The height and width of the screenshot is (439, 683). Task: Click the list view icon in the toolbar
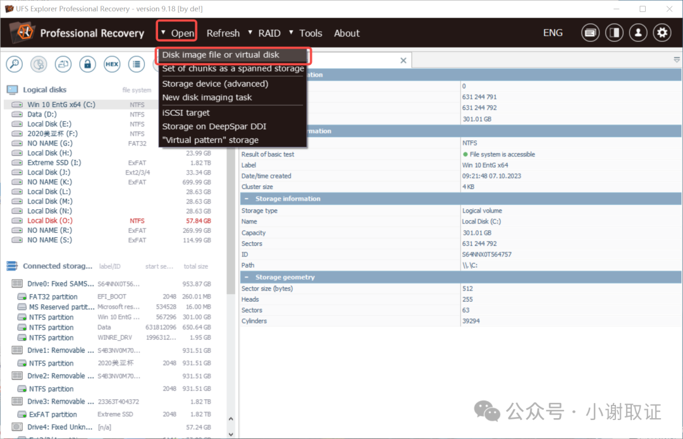pos(137,65)
